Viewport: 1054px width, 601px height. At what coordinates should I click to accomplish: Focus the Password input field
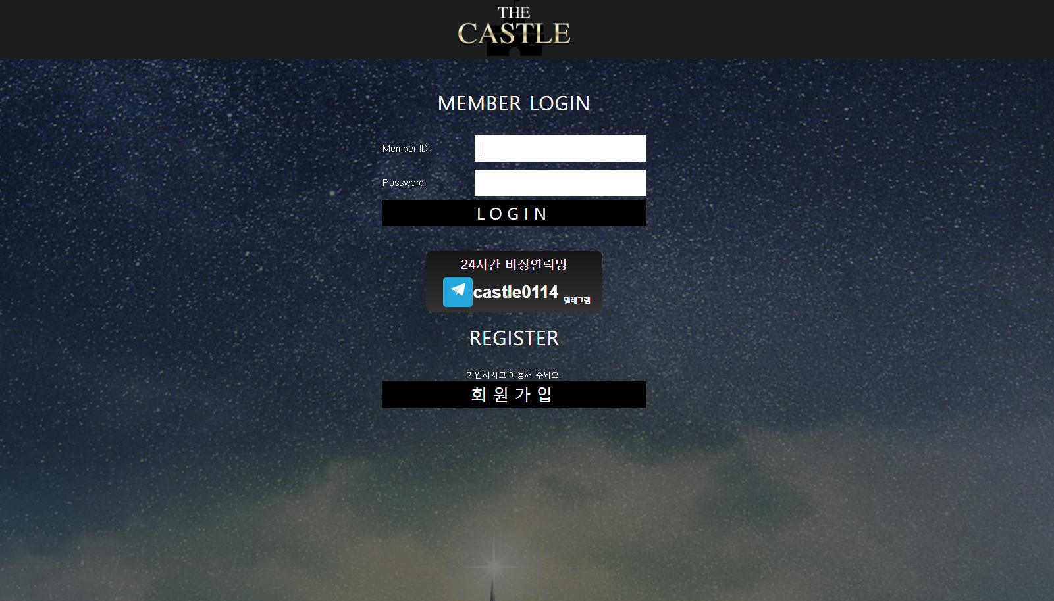pos(560,183)
